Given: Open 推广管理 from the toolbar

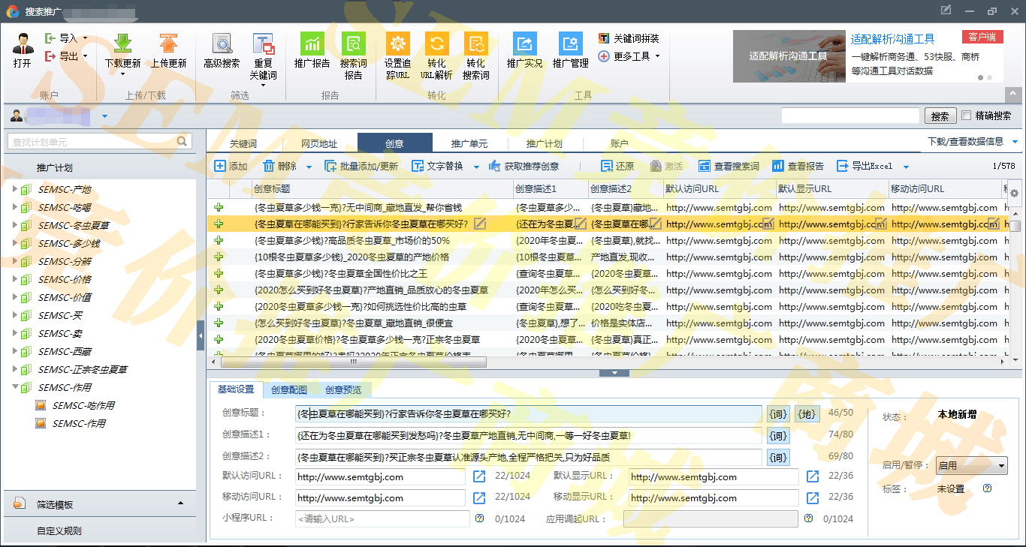Looking at the screenshot, I should pos(570,45).
